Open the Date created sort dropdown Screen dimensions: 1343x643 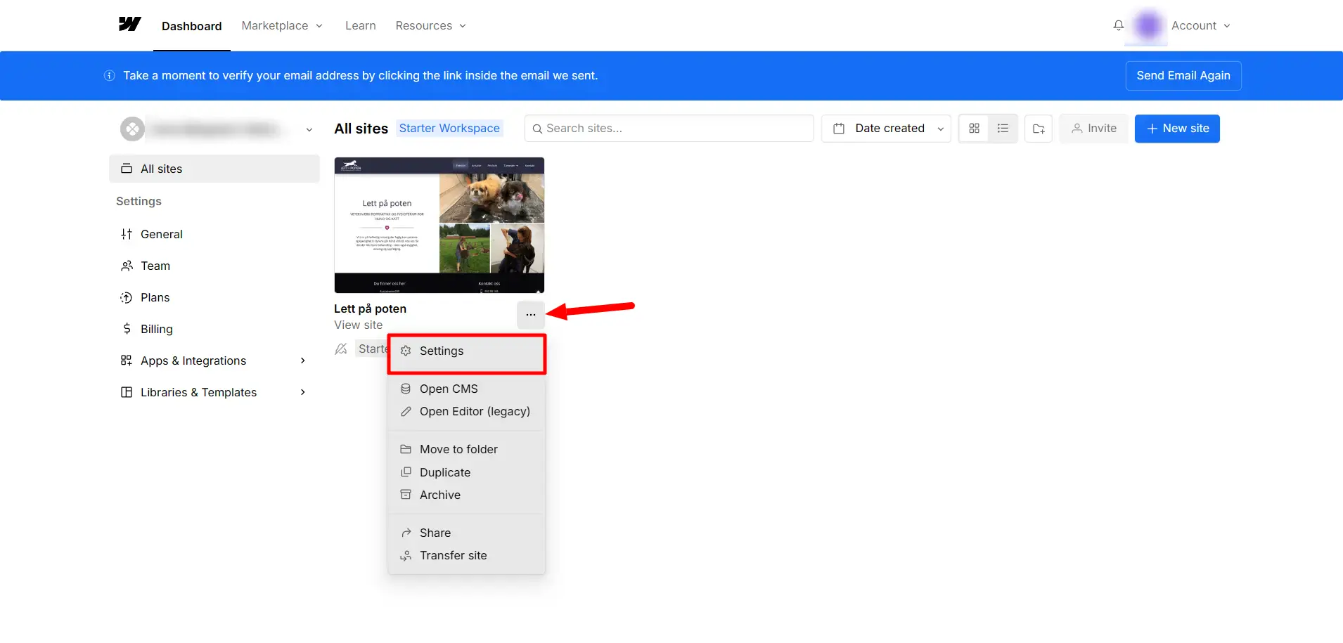coord(886,129)
